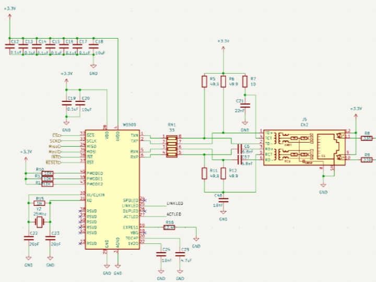Click capacitor C25 4.7uF symbol
Viewport: 376px width, 282px height.
click(180, 254)
